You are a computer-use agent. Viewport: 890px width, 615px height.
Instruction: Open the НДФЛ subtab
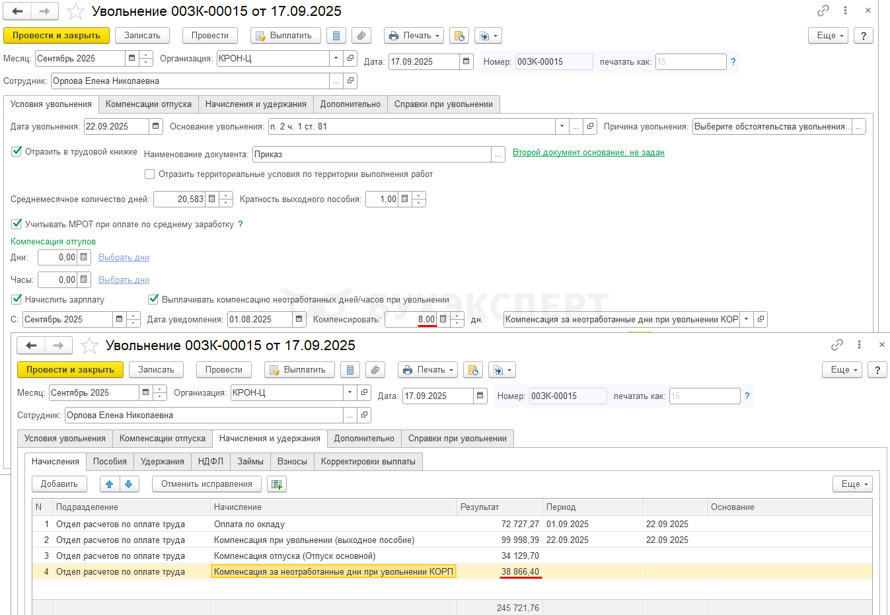tap(211, 462)
